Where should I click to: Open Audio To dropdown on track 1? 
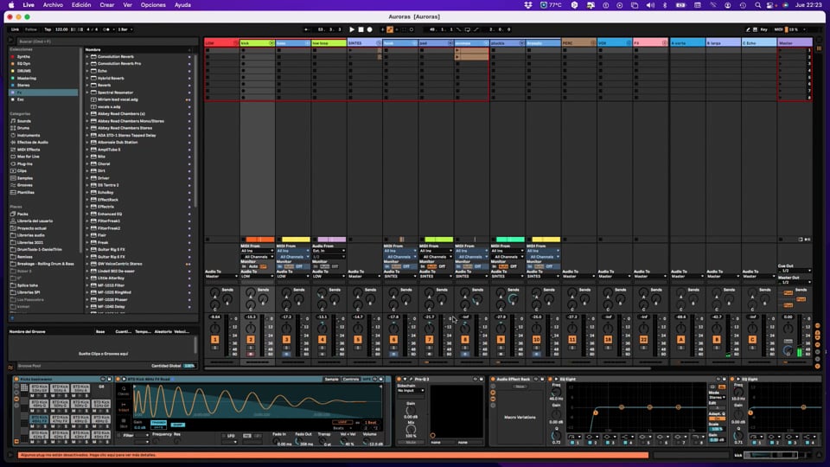tap(222, 277)
